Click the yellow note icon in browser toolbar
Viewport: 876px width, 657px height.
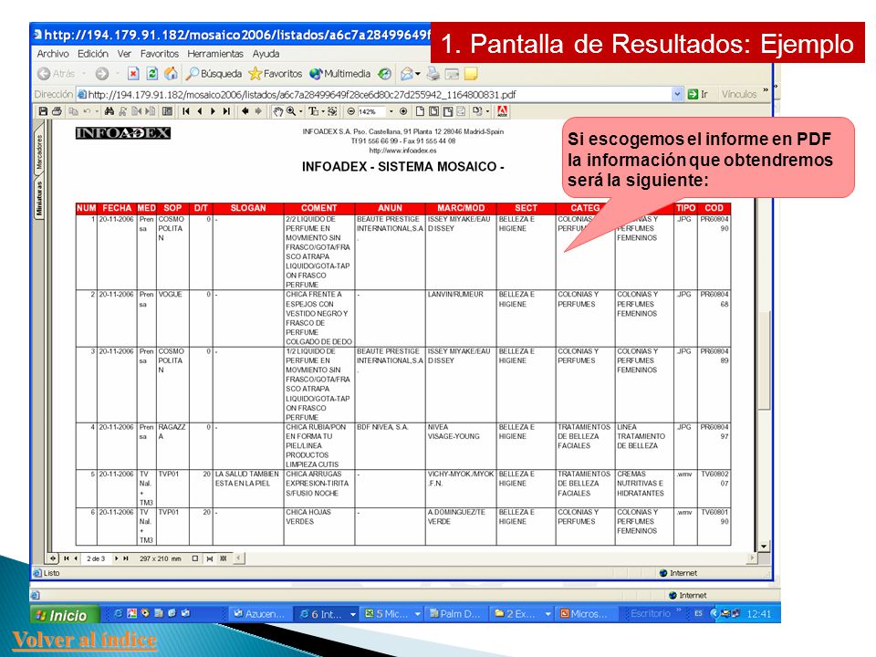[x=471, y=74]
